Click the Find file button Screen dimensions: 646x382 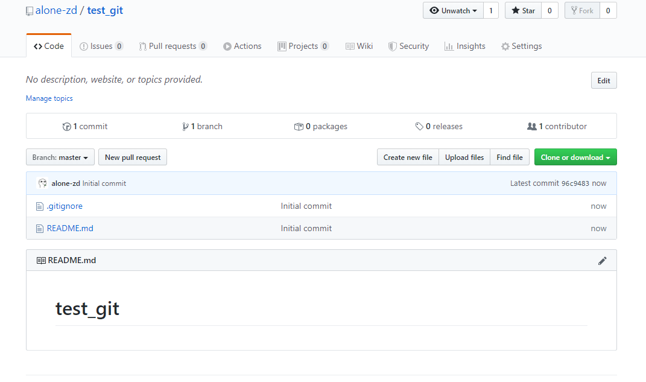[510, 157]
